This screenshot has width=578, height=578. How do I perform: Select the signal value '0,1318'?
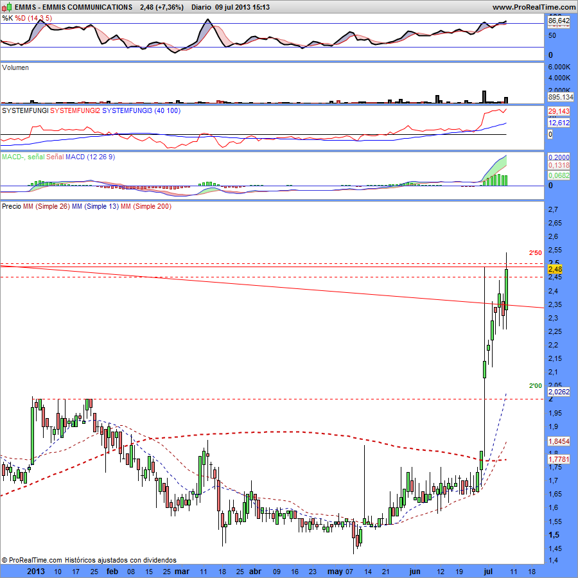559,166
